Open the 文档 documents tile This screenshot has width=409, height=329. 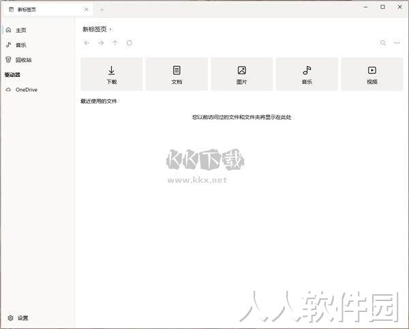pos(177,74)
